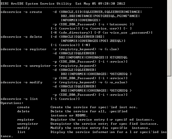
Task: Select '[-d <ORACLE|SQLSERVER|DB2|' text
Action: (77, 37)
